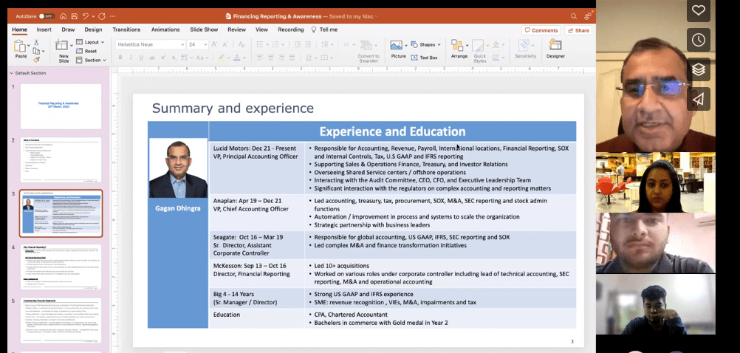The image size is (740, 353).
Task: Click the Text Box button
Action: pos(424,58)
